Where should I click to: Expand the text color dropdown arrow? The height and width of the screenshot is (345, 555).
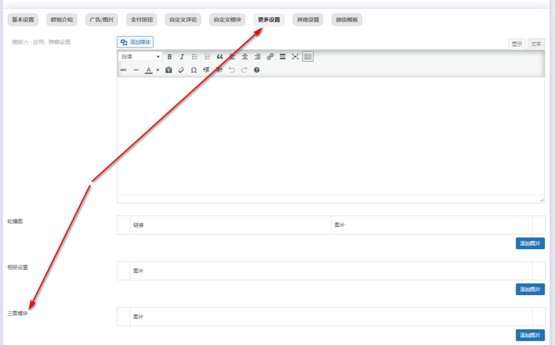tap(158, 70)
